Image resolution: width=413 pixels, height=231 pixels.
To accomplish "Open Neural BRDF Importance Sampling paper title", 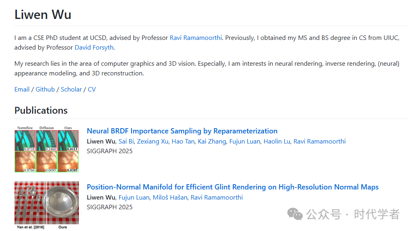I will [182, 131].
